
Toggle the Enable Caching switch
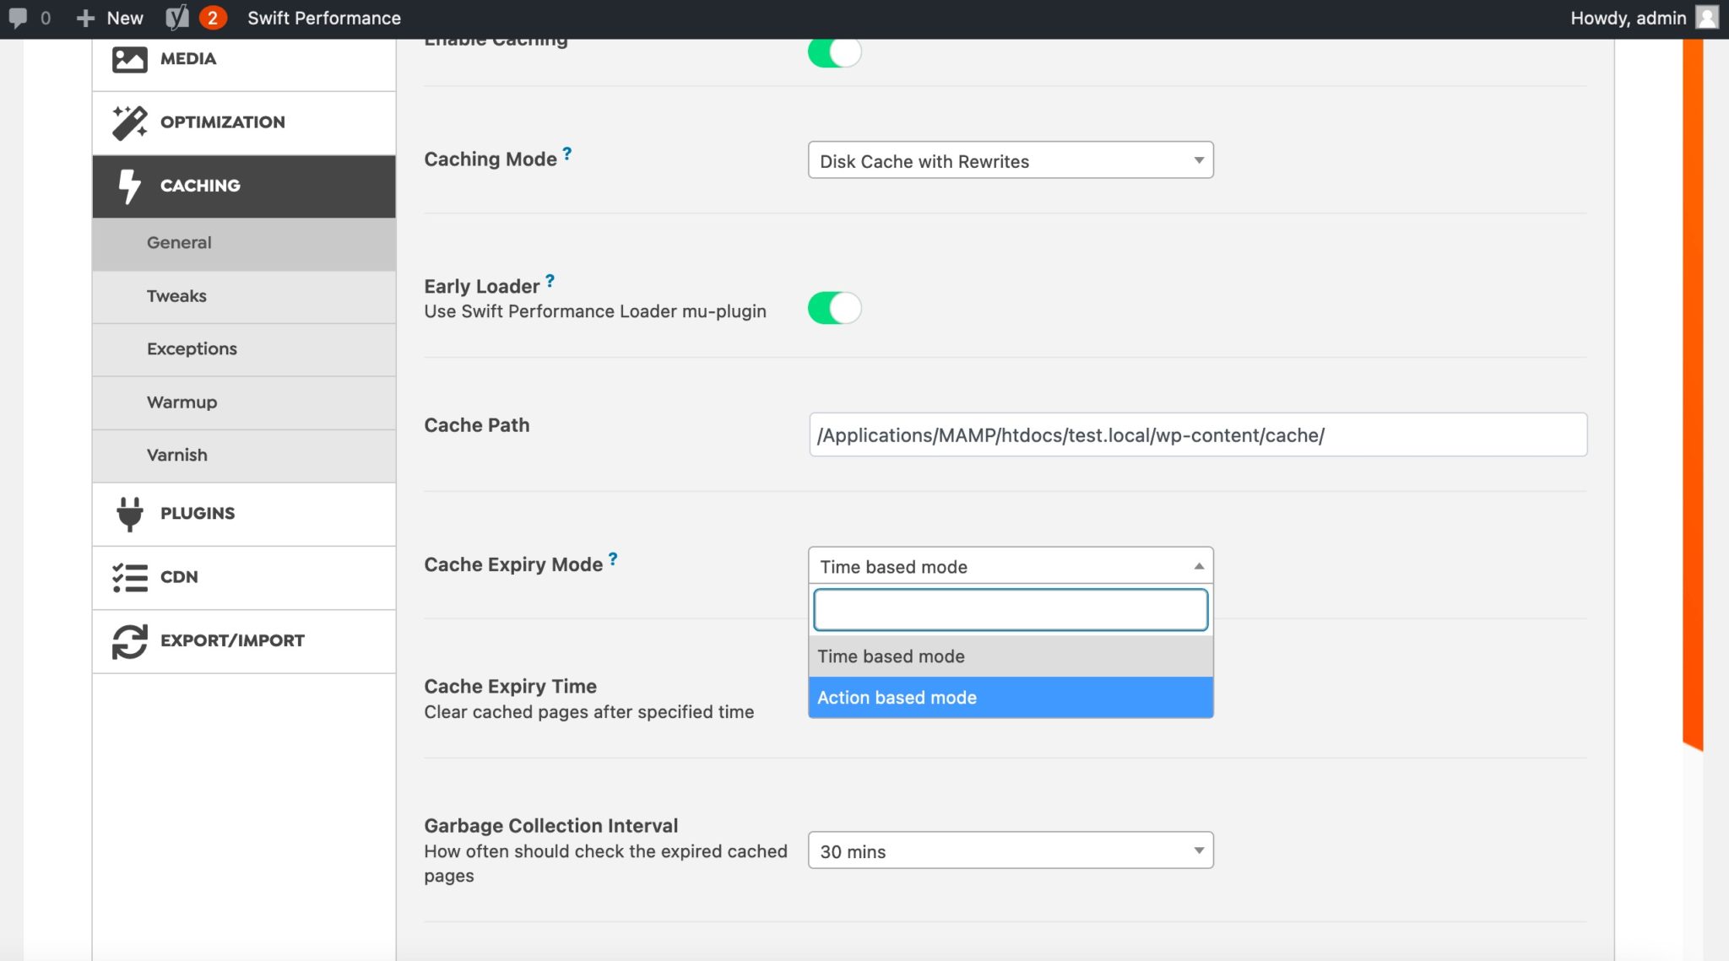pyautogui.click(x=834, y=52)
